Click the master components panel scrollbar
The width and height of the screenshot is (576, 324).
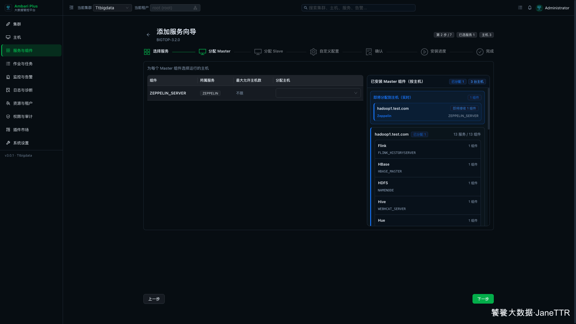coord(488,109)
